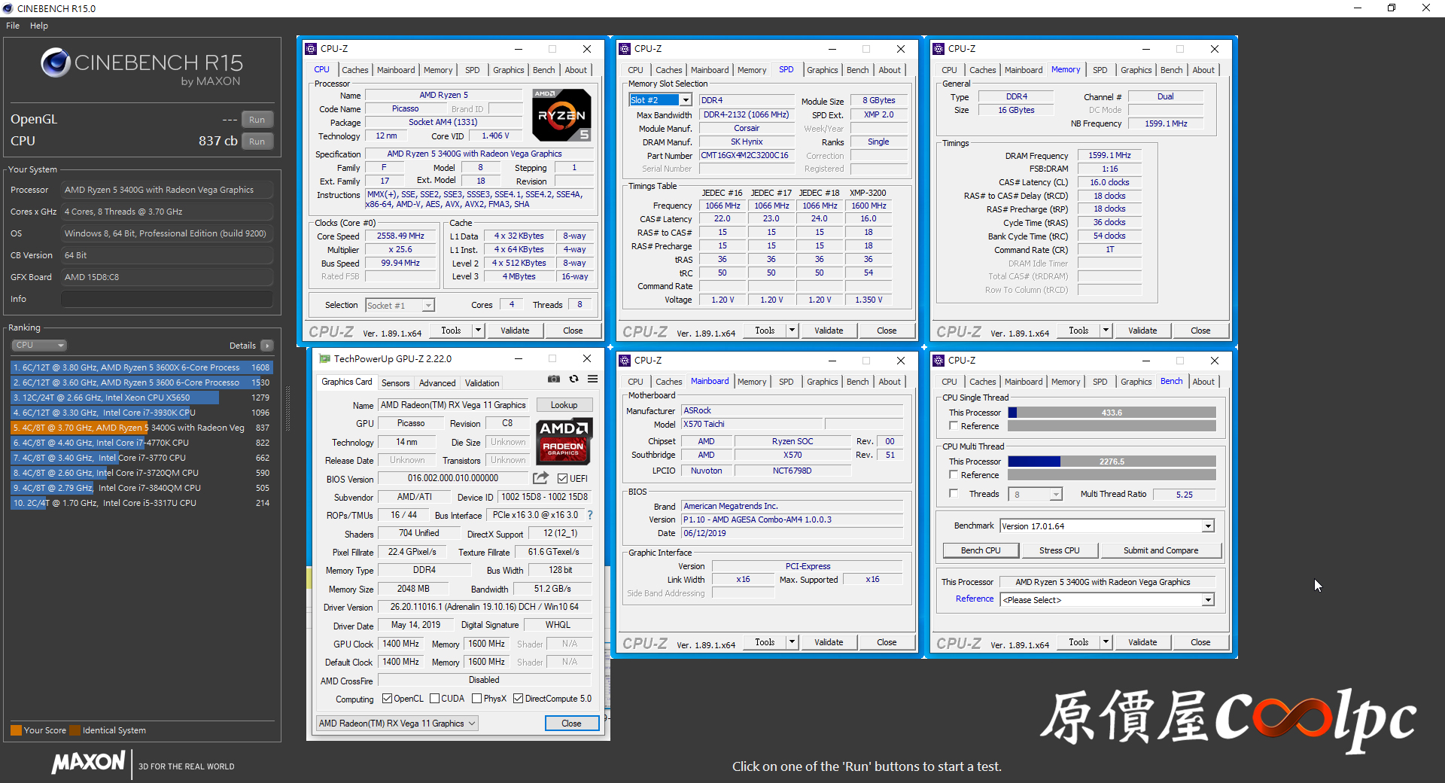Open Tools dropdown arrow in Bench window
This screenshot has height=783, width=1445.
point(1106,642)
